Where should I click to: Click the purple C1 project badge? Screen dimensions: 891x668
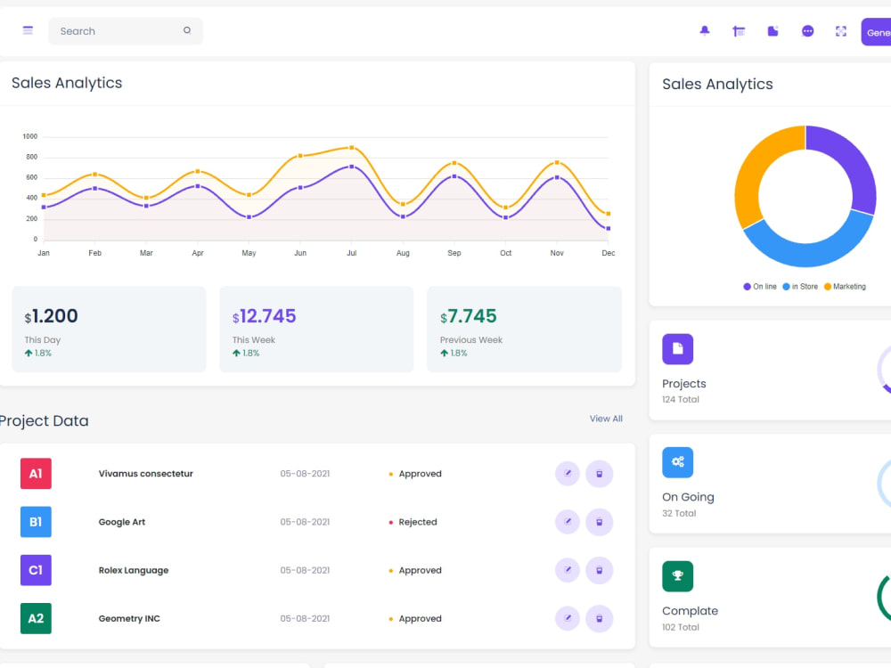[x=36, y=570]
